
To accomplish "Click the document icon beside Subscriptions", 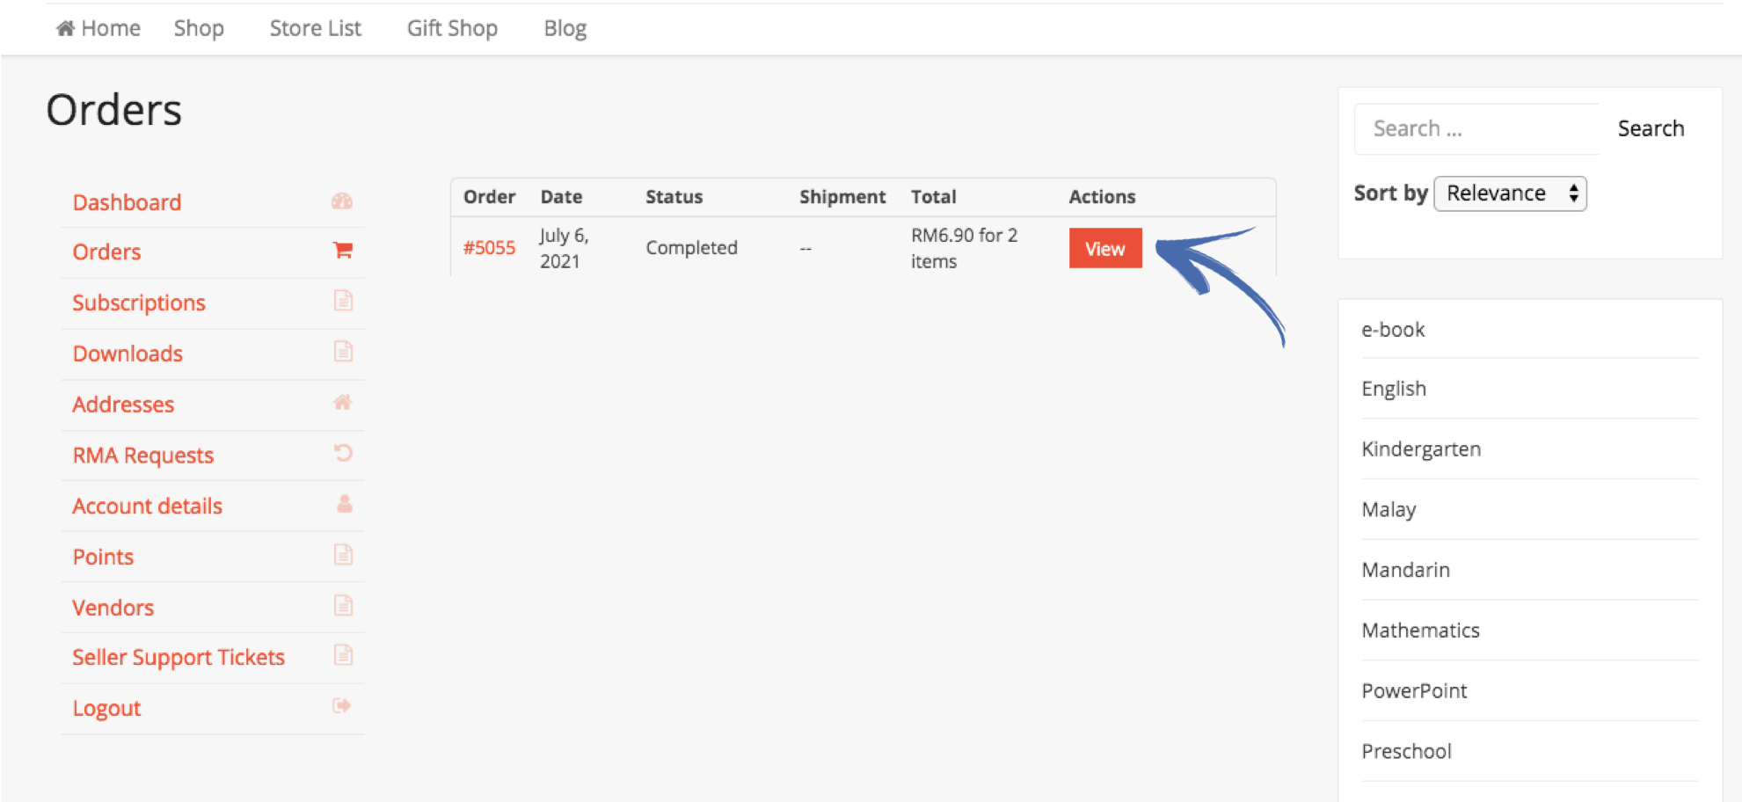I will click(343, 301).
